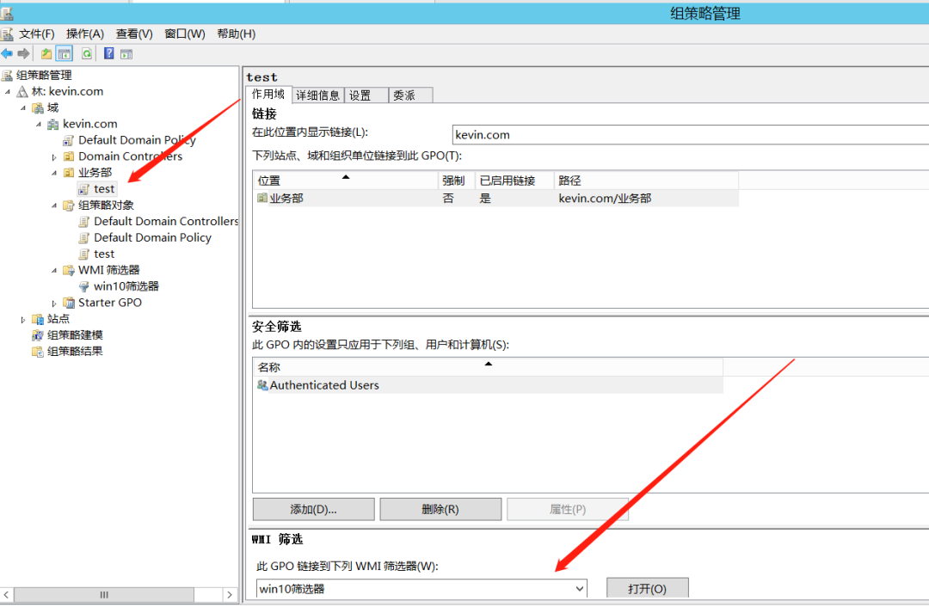Click the 添加(D)... button
This screenshot has width=929, height=607.
click(x=313, y=509)
